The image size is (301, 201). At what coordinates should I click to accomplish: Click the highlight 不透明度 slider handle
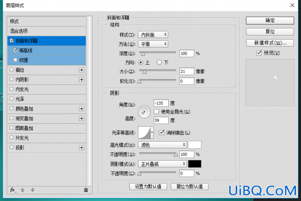click(175, 155)
